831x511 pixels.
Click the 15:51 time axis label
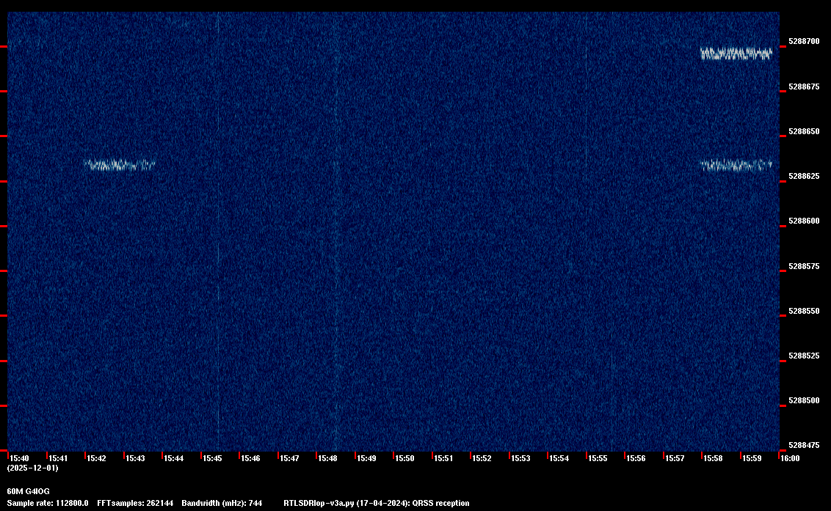(x=443, y=458)
